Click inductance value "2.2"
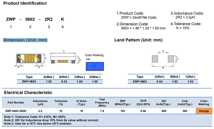 [x=40, y=111]
